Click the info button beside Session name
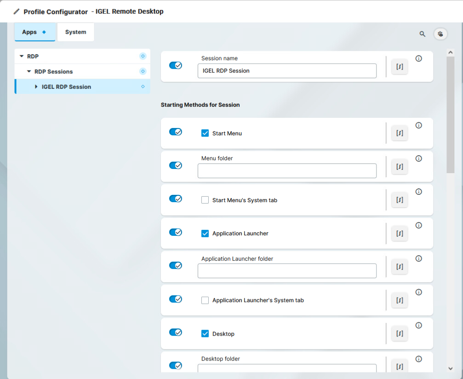The image size is (463, 379). [x=418, y=58]
